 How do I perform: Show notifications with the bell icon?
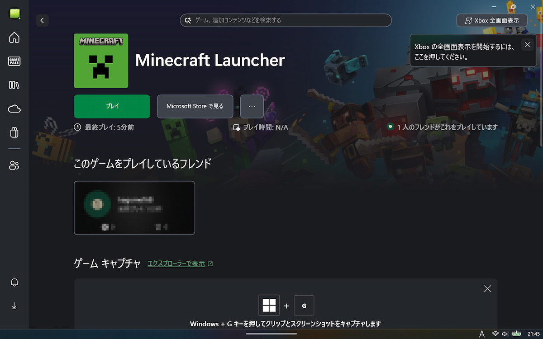point(14,282)
